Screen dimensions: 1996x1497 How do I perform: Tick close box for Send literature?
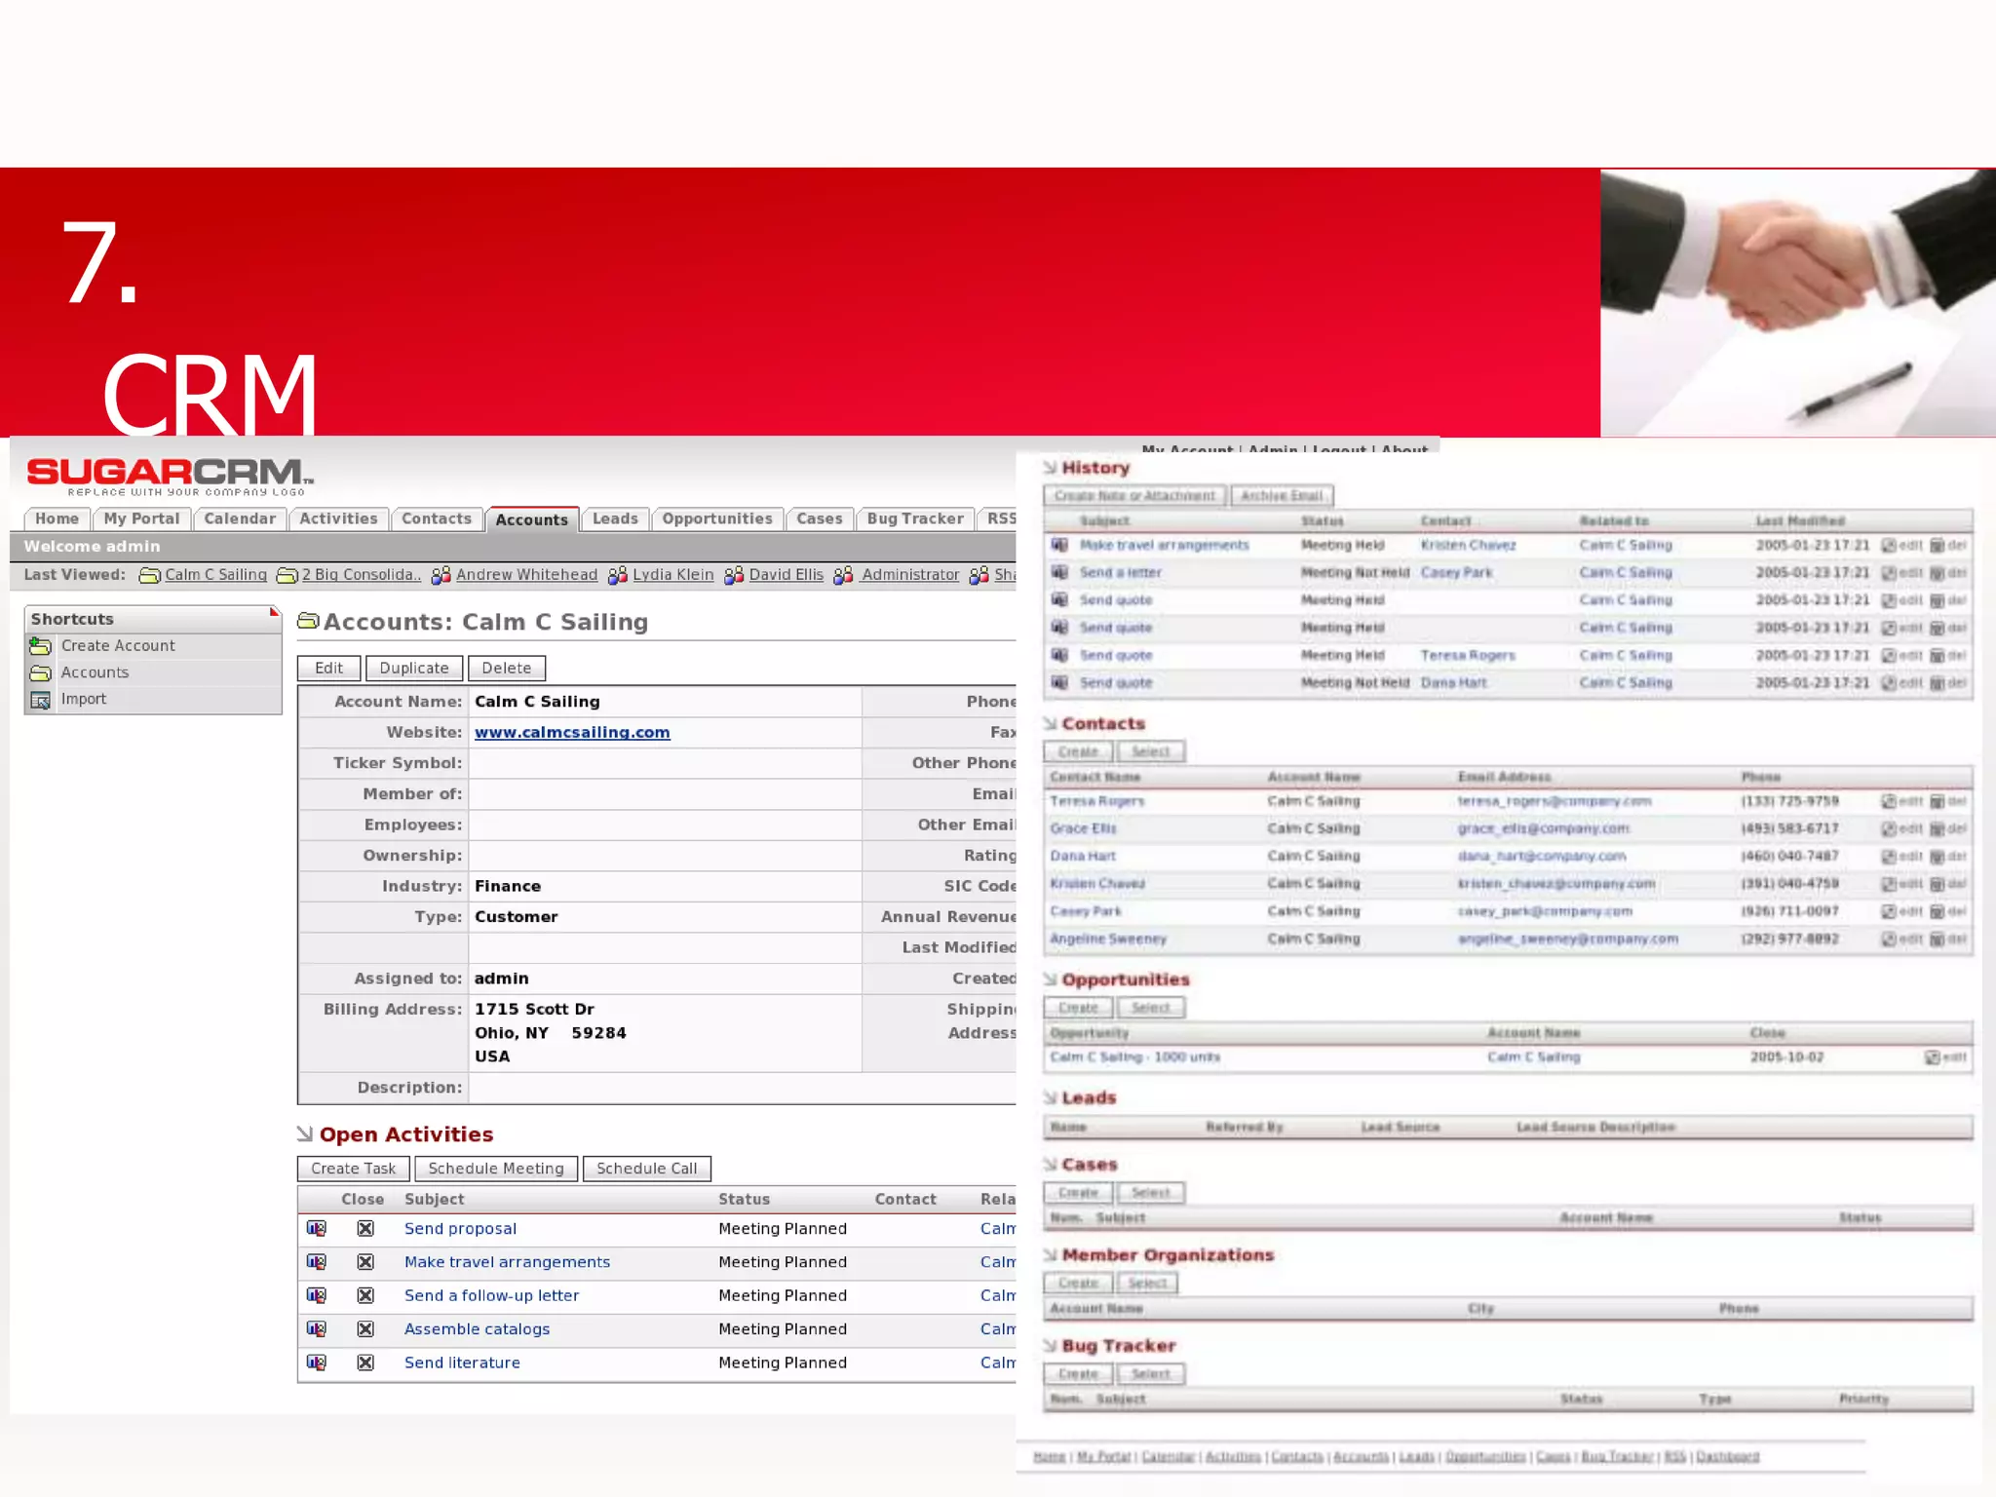[x=365, y=1363]
